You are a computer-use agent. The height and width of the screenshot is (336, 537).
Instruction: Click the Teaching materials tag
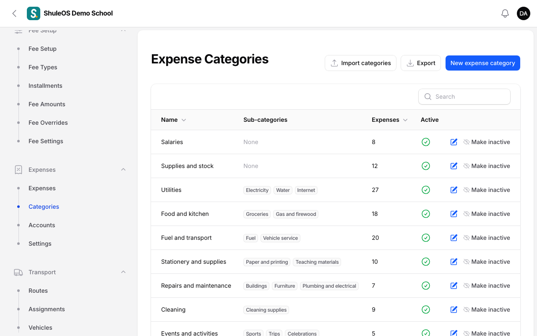(317, 262)
